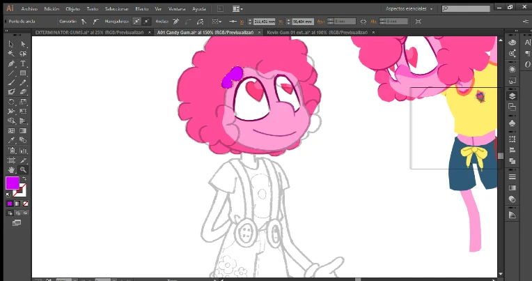Show handles for multiple selected anchors

coord(136,22)
